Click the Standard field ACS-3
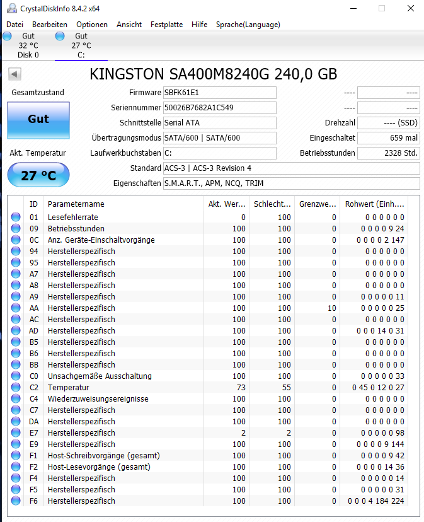The width and height of the screenshot is (424, 522). pos(292,168)
